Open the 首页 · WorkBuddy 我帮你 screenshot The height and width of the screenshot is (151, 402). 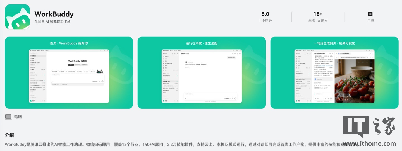[69, 73]
